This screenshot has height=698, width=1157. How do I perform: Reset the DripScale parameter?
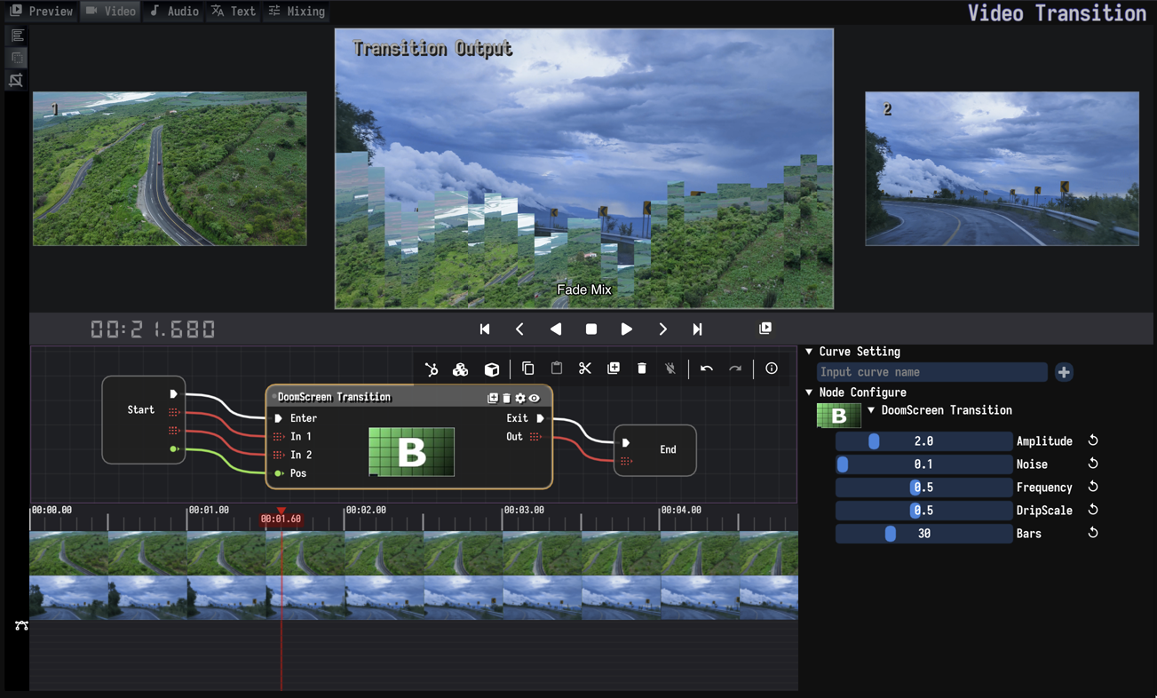click(x=1093, y=510)
